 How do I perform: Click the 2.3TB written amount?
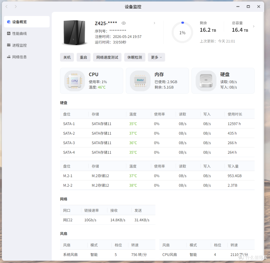coord(232,185)
